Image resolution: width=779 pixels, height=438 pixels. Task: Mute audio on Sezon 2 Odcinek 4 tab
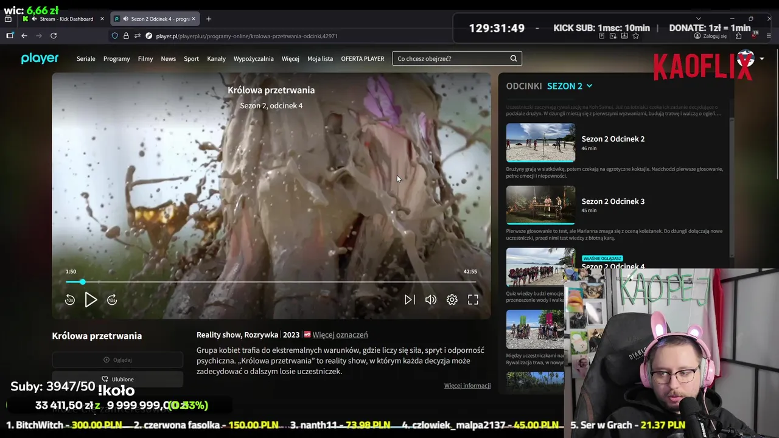point(125,19)
